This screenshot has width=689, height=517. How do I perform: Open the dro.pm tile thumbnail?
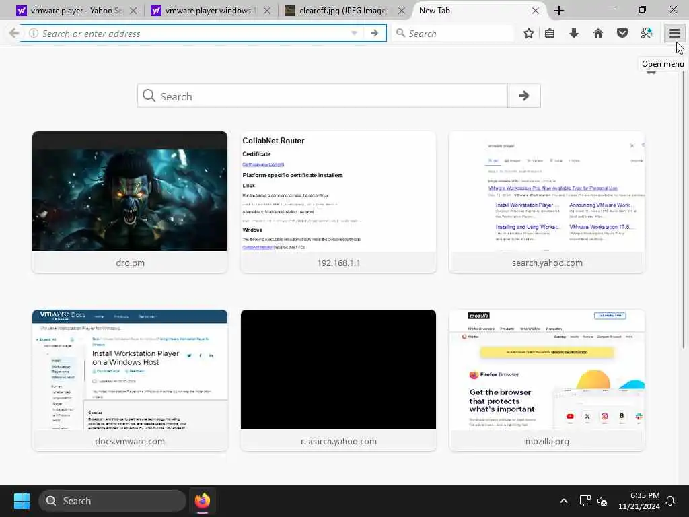130,191
